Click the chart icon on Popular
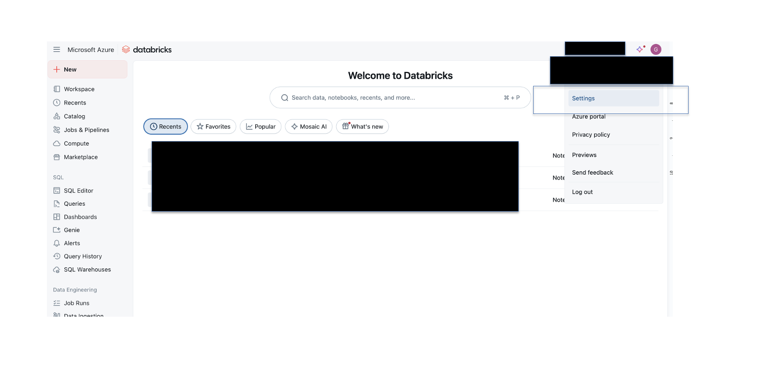This screenshot has height=368, width=776. coord(249,127)
